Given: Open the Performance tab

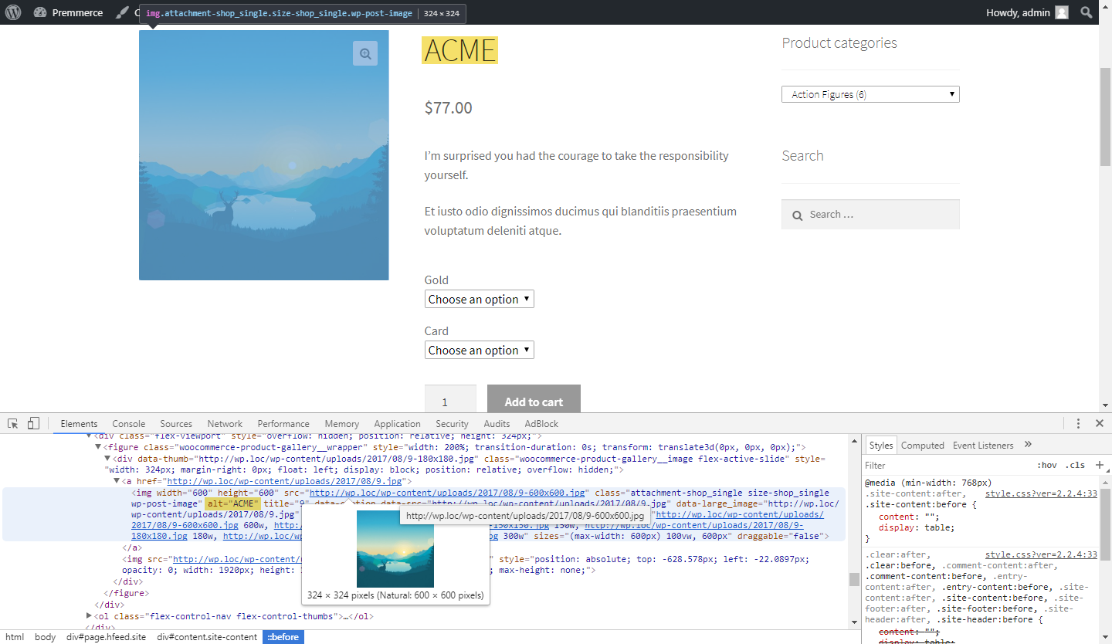Looking at the screenshot, I should pyautogui.click(x=283, y=423).
